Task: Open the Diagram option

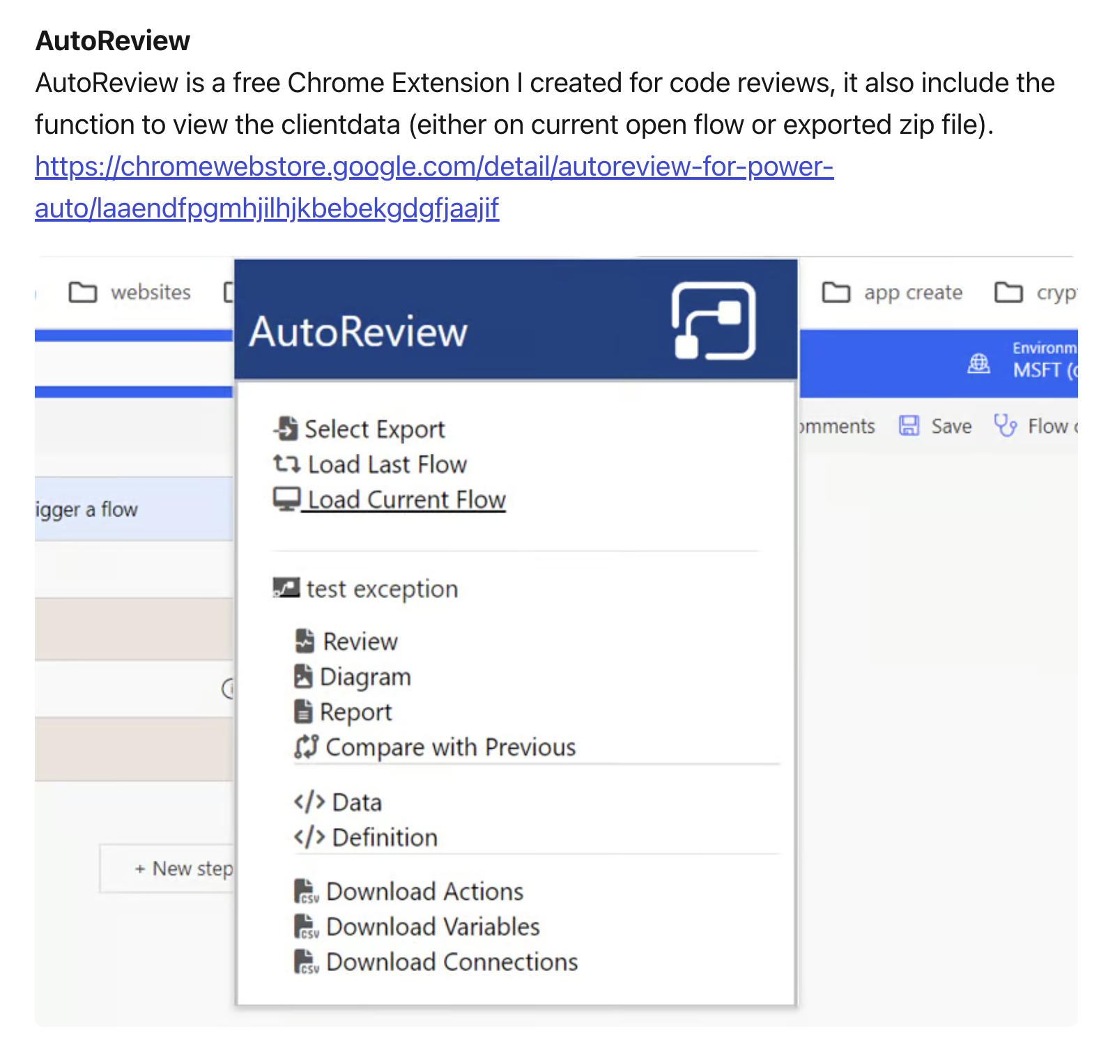Action: pyautogui.click(x=365, y=677)
